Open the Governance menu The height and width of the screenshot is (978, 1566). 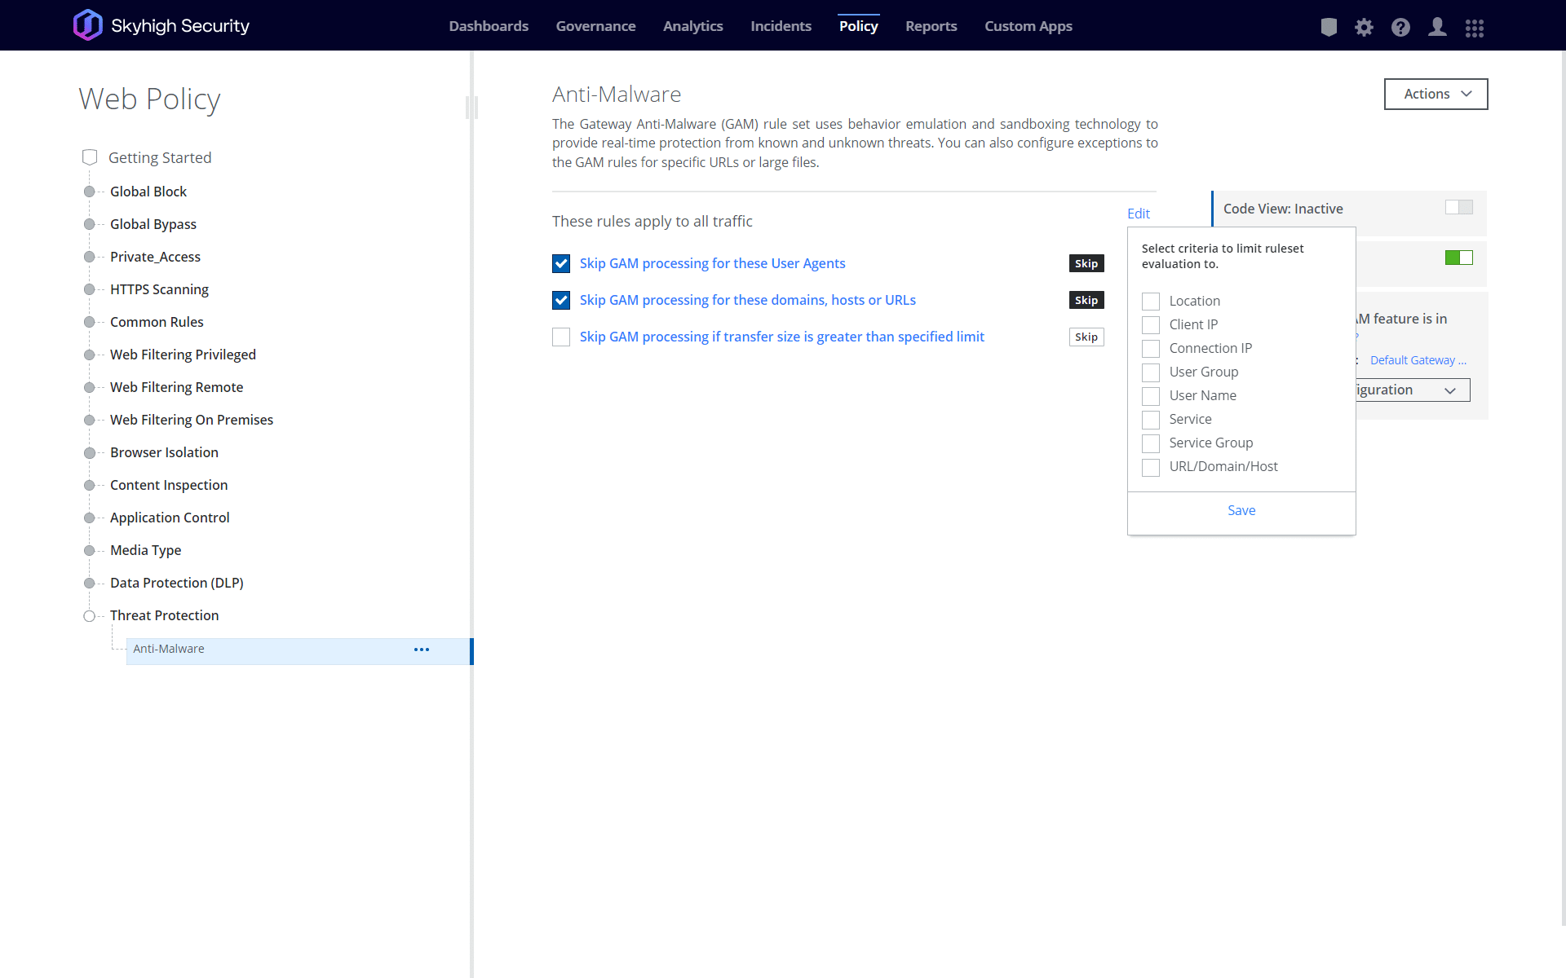(x=595, y=26)
